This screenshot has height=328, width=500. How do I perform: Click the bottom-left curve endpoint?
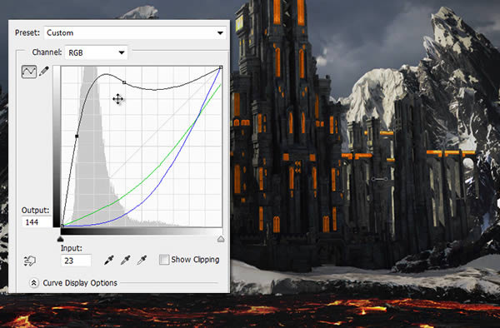point(62,226)
